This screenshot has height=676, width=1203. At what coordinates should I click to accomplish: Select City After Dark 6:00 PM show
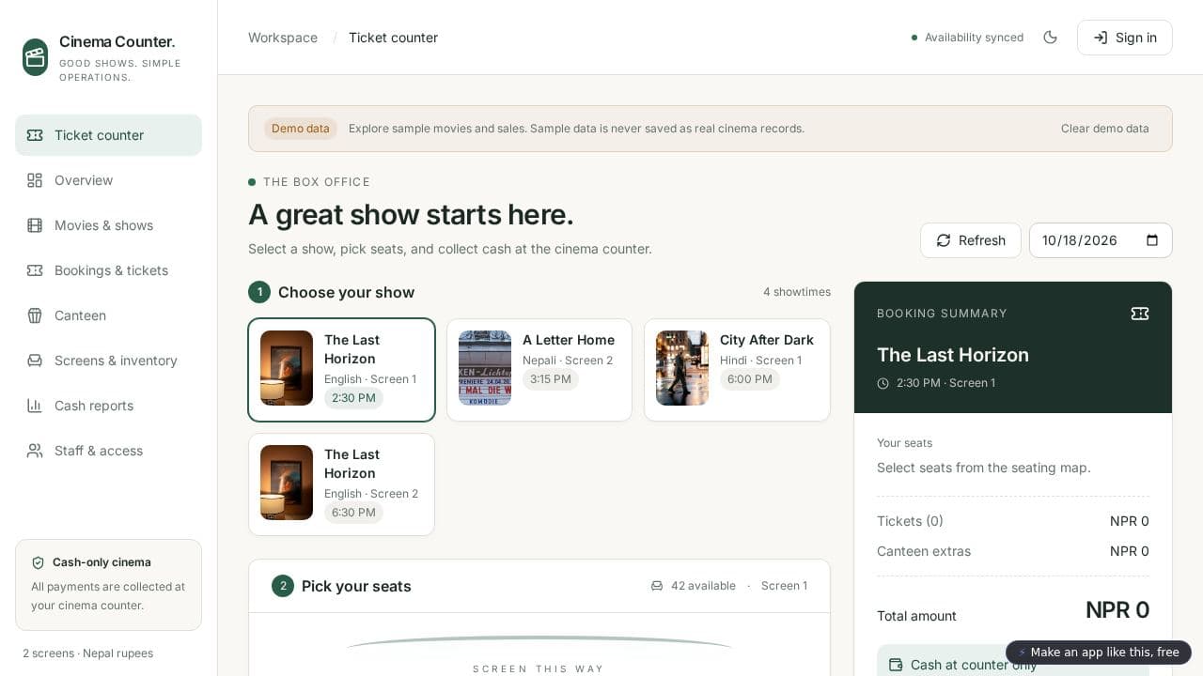[x=737, y=370]
